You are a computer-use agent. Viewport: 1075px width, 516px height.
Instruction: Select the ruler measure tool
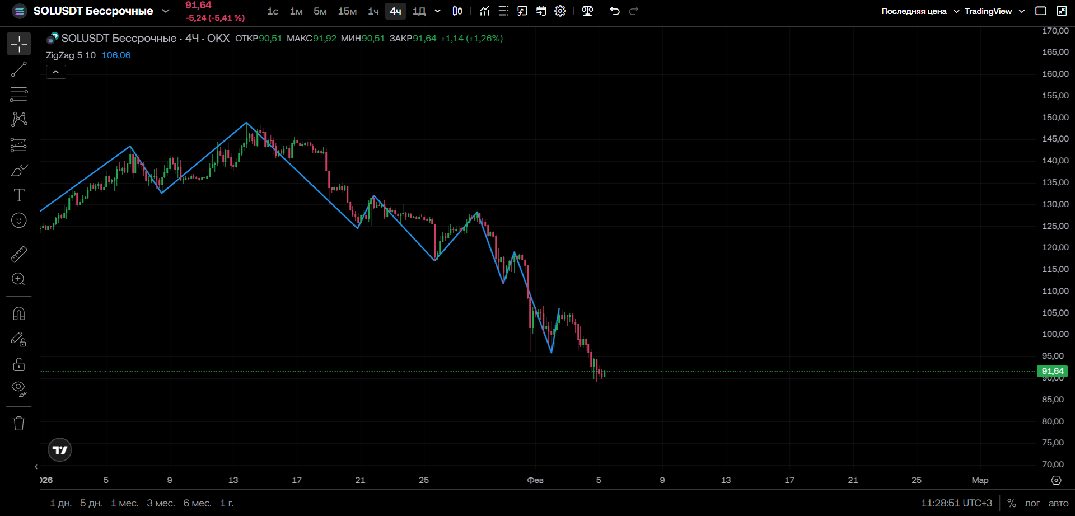point(19,255)
